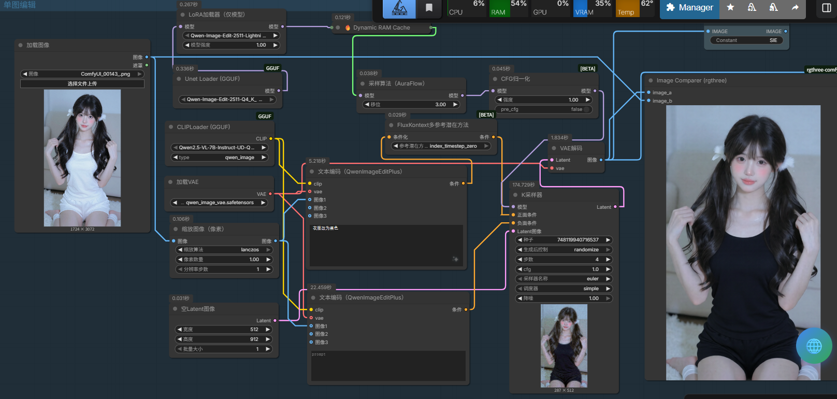Increase 模型强度 with its right arrow

pos(276,45)
